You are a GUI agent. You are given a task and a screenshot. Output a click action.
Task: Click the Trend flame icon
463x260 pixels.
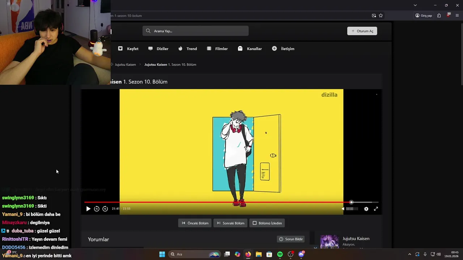pyautogui.click(x=180, y=48)
